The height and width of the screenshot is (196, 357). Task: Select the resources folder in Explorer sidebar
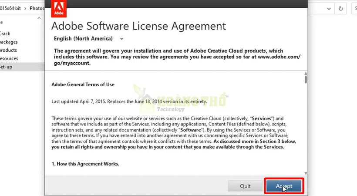(9, 58)
